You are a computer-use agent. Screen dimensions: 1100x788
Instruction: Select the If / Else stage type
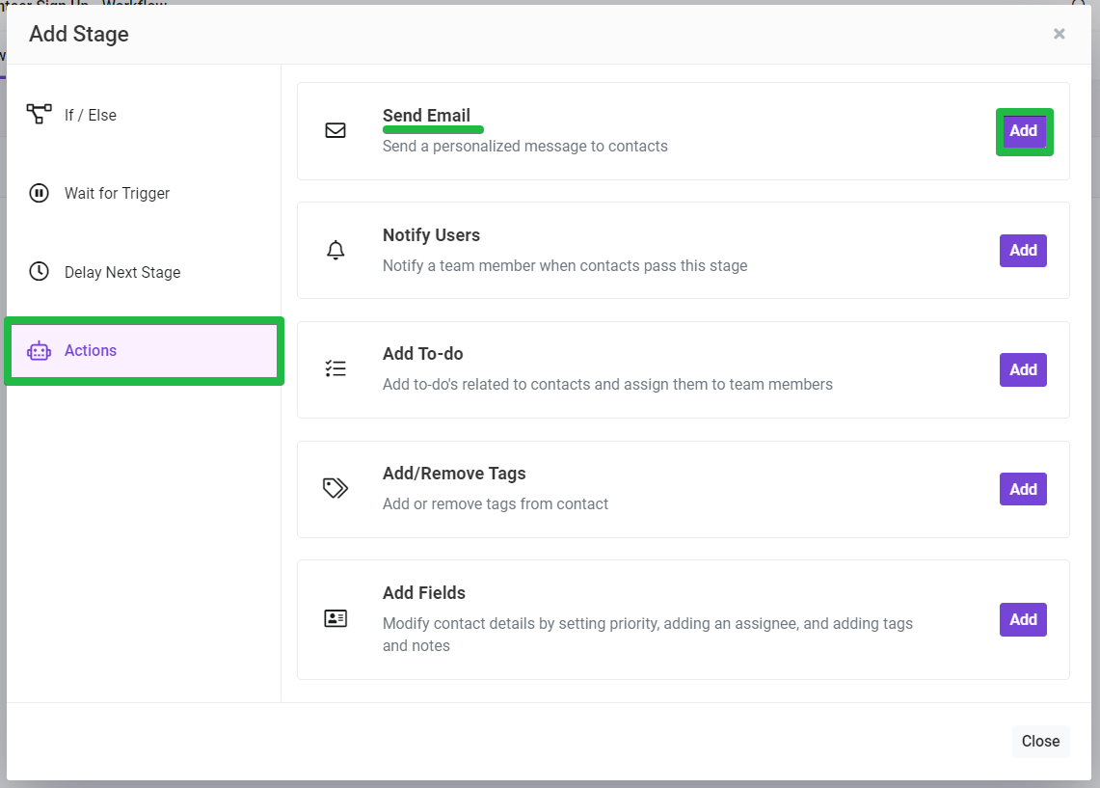tap(144, 115)
